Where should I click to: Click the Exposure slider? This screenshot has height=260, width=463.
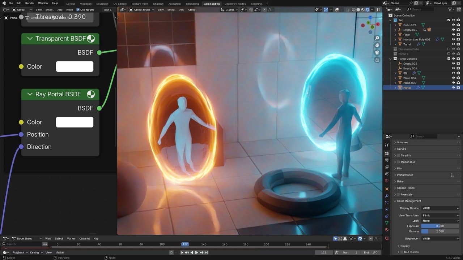[x=440, y=226]
